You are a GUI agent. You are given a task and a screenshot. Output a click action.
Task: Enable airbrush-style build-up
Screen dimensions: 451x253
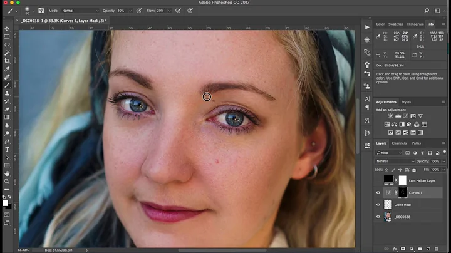[178, 11]
